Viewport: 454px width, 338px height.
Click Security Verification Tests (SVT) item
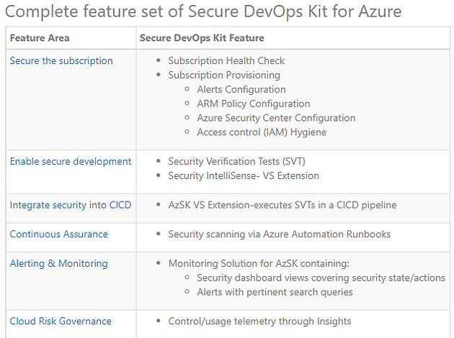click(236, 162)
